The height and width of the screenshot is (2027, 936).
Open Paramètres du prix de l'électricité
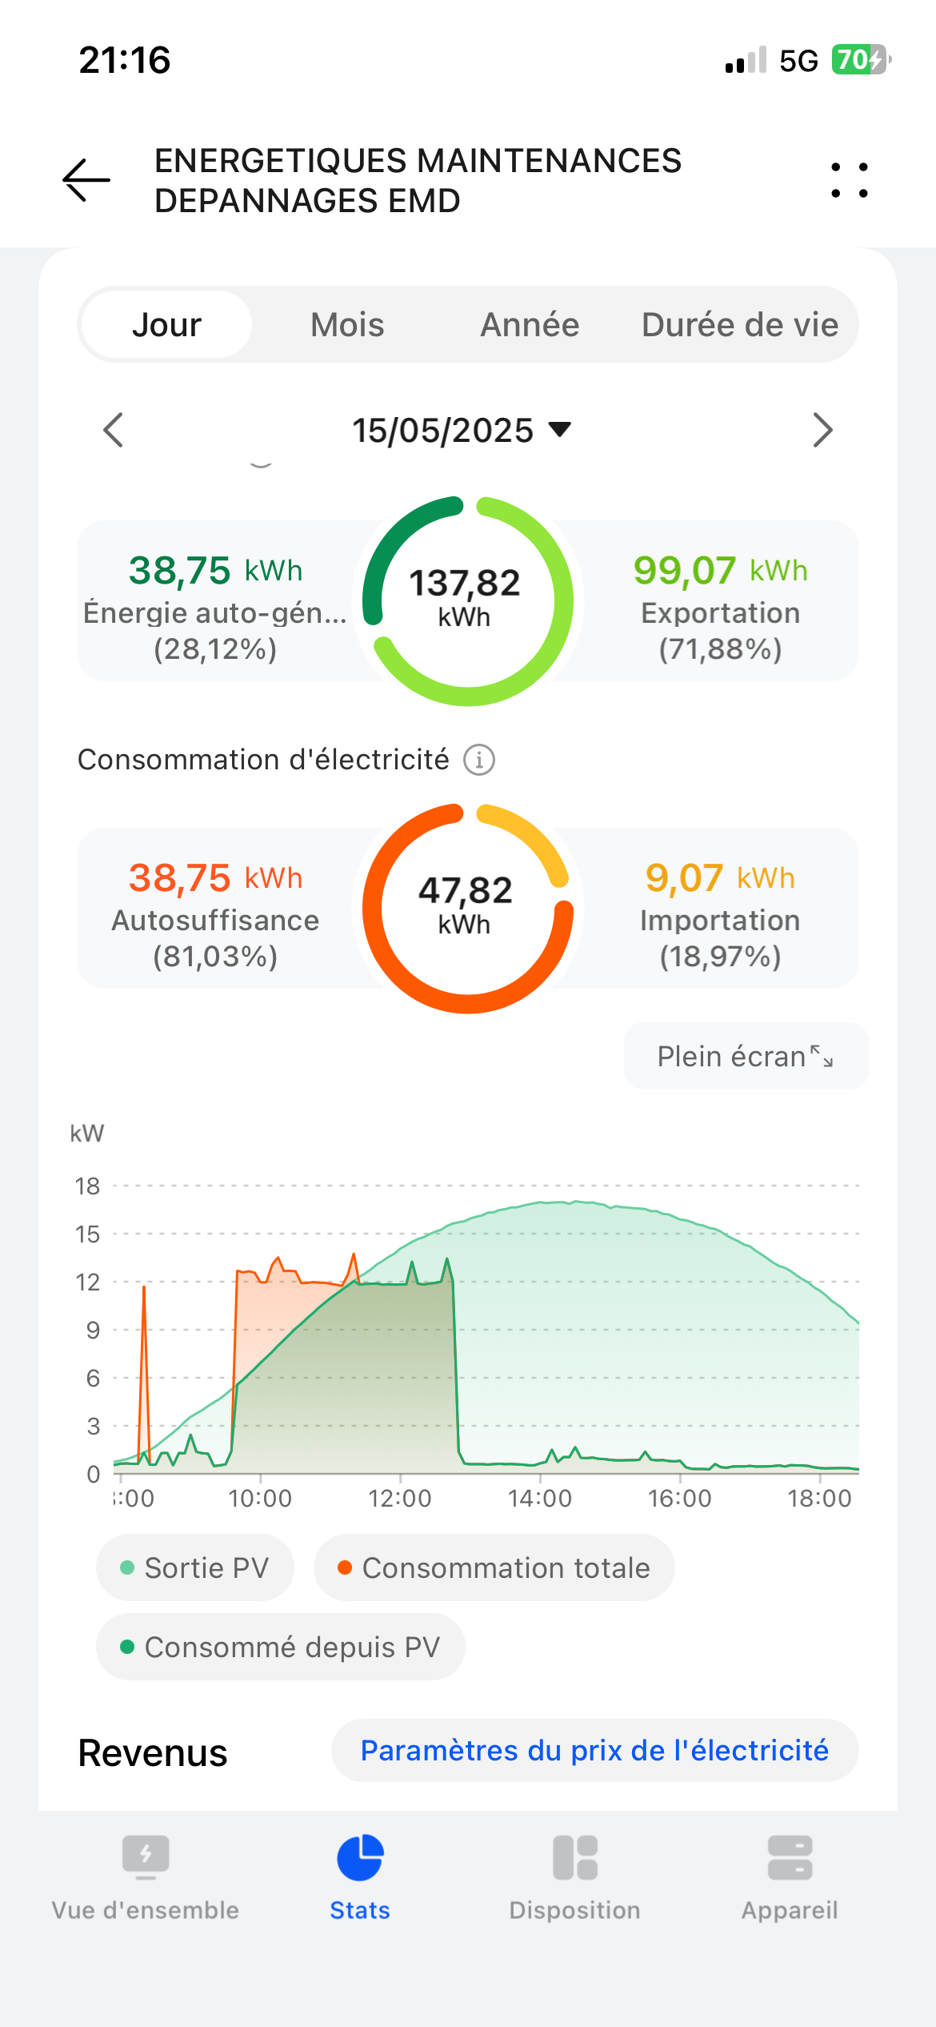(594, 1751)
